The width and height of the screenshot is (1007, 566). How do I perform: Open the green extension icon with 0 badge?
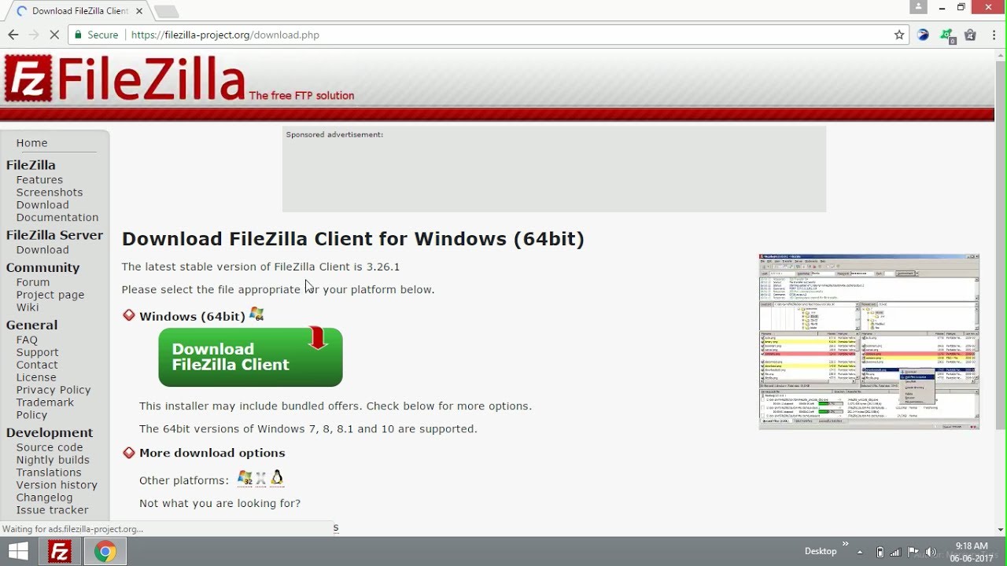[947, 35]
